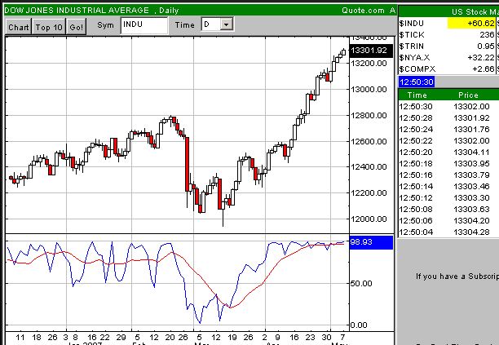Click the blue indicator value 98.93

tap(371, 242)
